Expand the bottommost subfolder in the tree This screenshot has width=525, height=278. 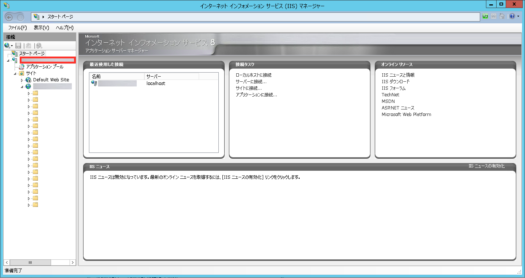tap(29, 205)
